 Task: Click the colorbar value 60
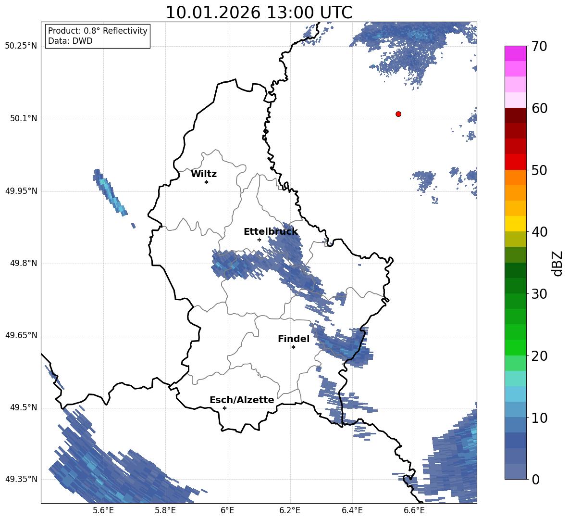point(539,108)
